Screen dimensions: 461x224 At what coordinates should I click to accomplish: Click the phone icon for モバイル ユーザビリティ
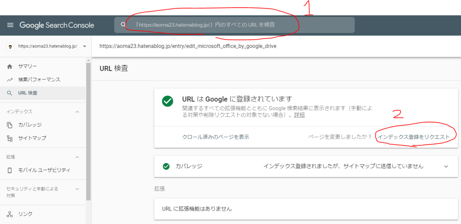point(10,170)
